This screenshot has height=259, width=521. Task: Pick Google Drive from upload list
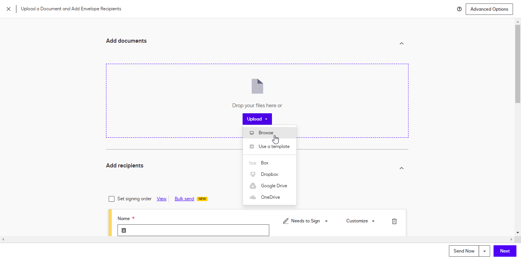(x=270, y=186)
